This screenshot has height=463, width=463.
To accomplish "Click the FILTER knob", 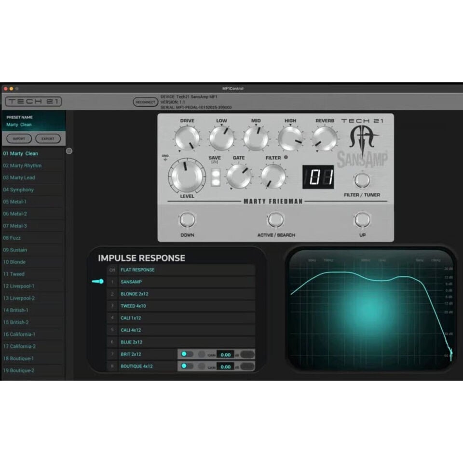I will pos(273,177).
